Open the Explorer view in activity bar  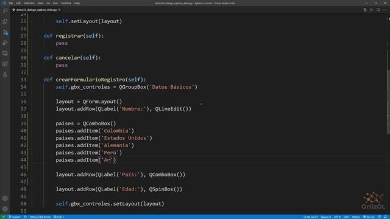click(5, 22)
